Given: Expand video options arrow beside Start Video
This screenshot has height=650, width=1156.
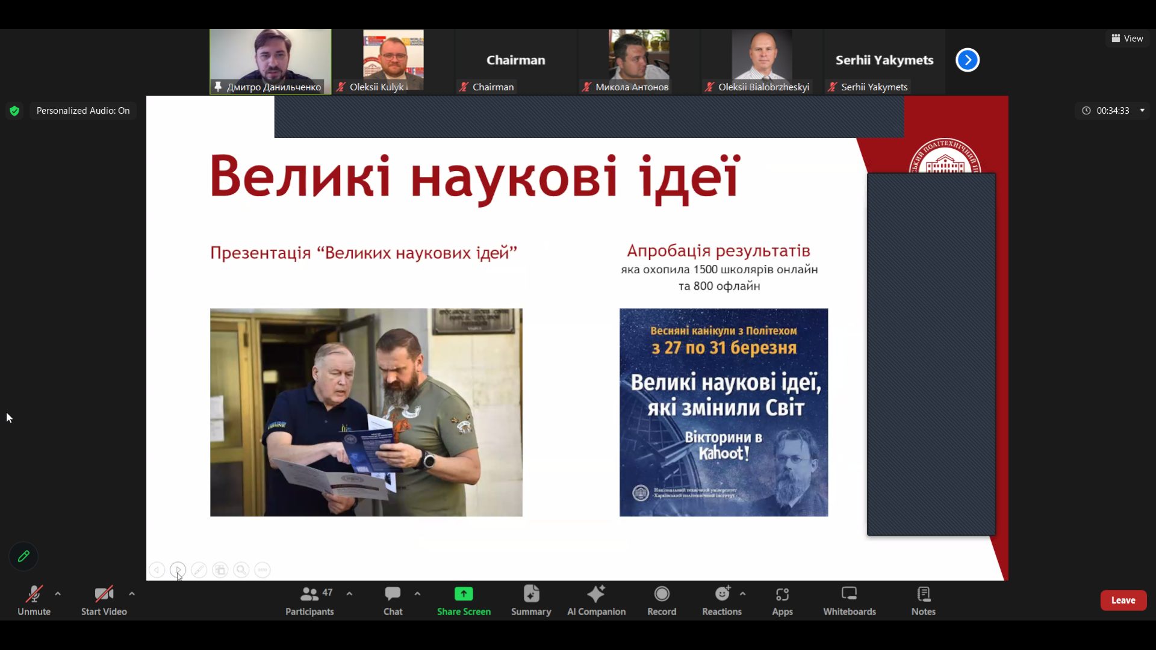Looking at the screenshot, I should (132, 593).
